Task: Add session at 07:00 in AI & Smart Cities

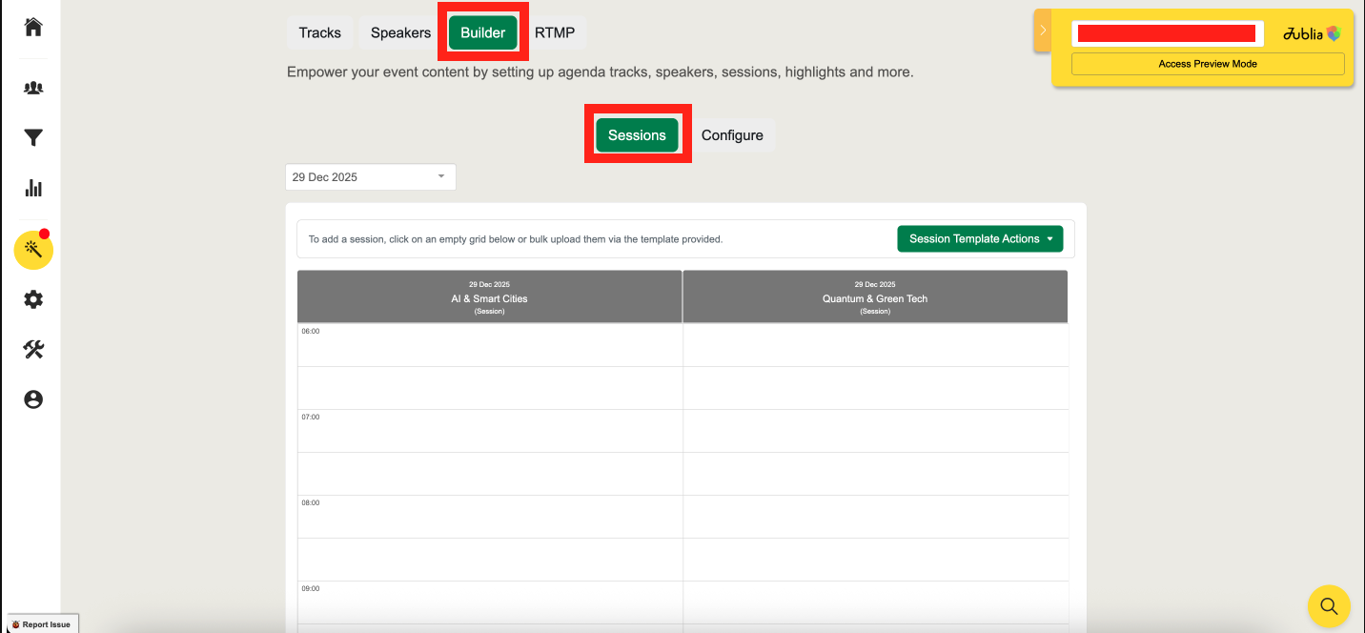Action: 490,431
